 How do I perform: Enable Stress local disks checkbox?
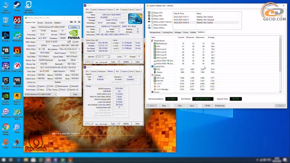153,25
